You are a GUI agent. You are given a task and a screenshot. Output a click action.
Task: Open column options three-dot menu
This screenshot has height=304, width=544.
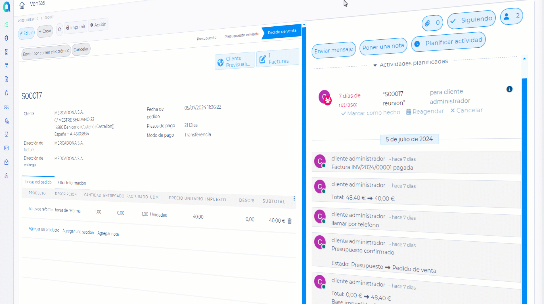tap(294, 199)
